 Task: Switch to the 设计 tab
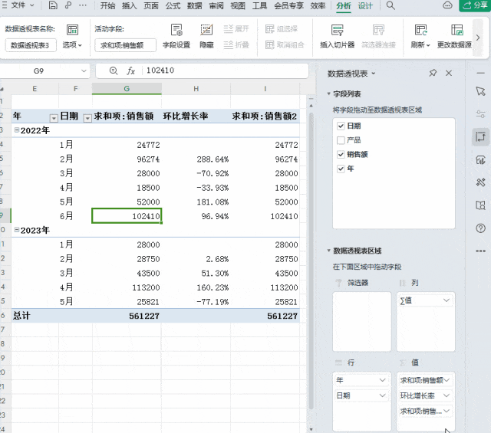(x=365, y=5)
